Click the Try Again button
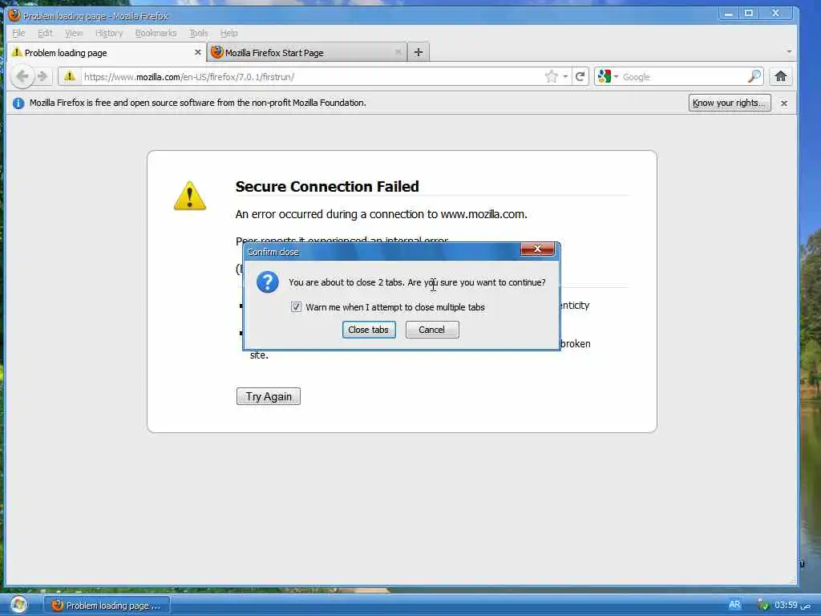The width and height of the screenshot is (821, 616). [268, 396]
